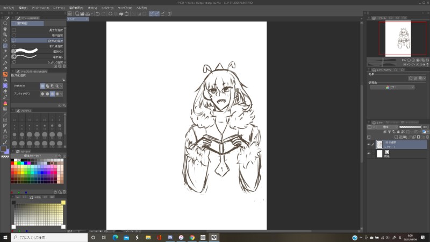Select the Eyedropper tool
The height and width of the screenshot is (242, 430).
(5, 57)
